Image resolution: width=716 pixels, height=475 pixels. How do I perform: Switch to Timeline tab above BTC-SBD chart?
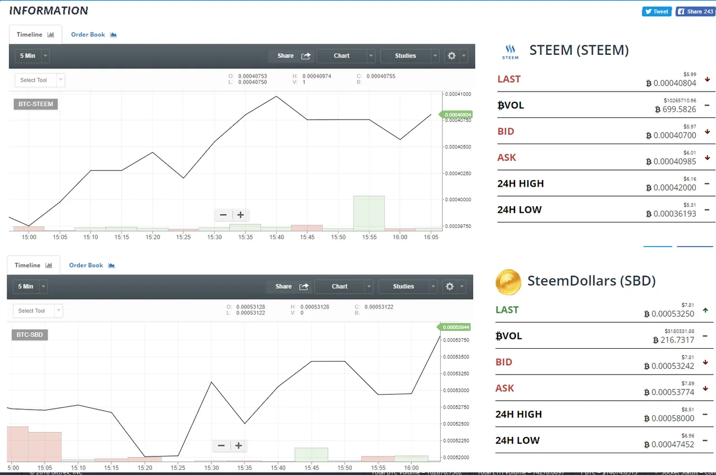click(x=34, y=265)
